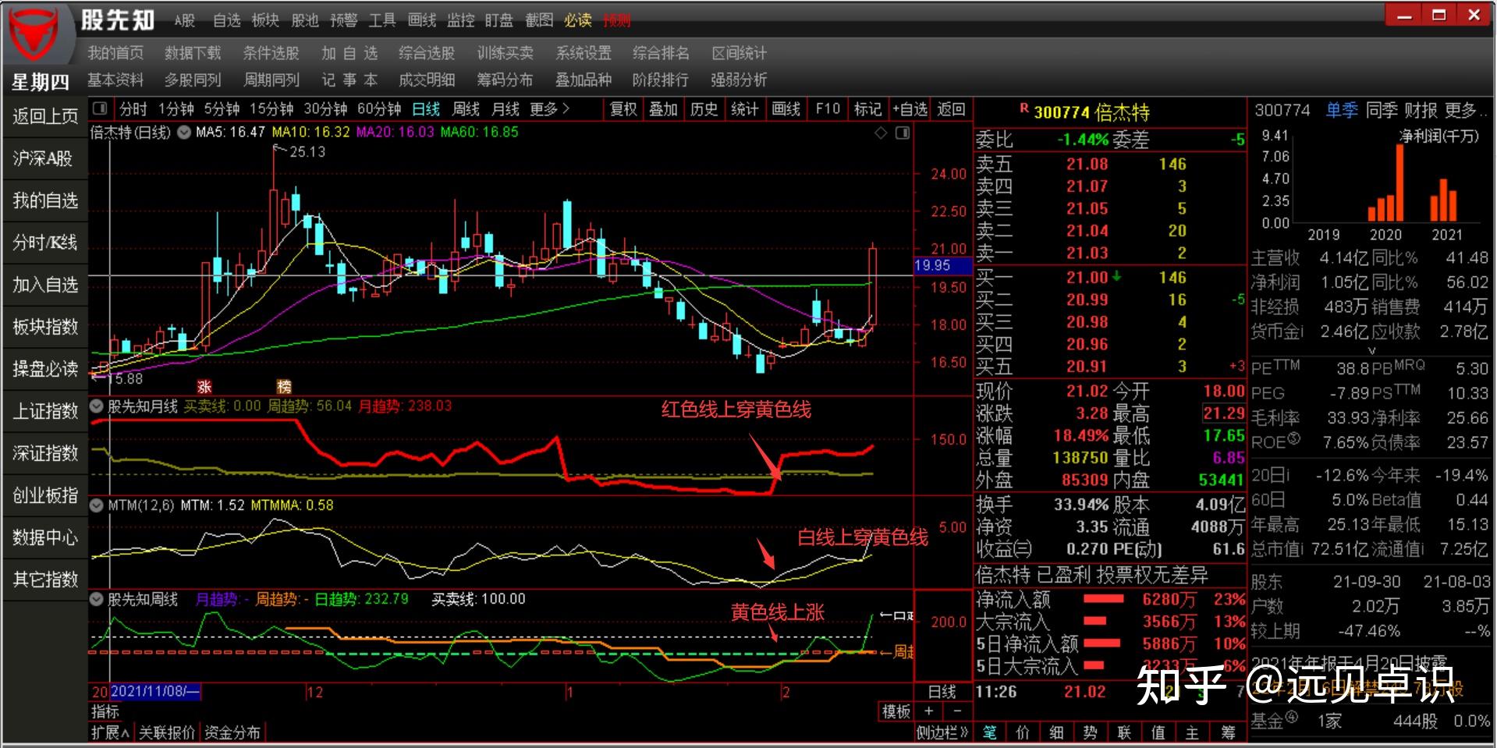Open the A股 menu
Screen dimensions: 1497x748
pos(185,20)
